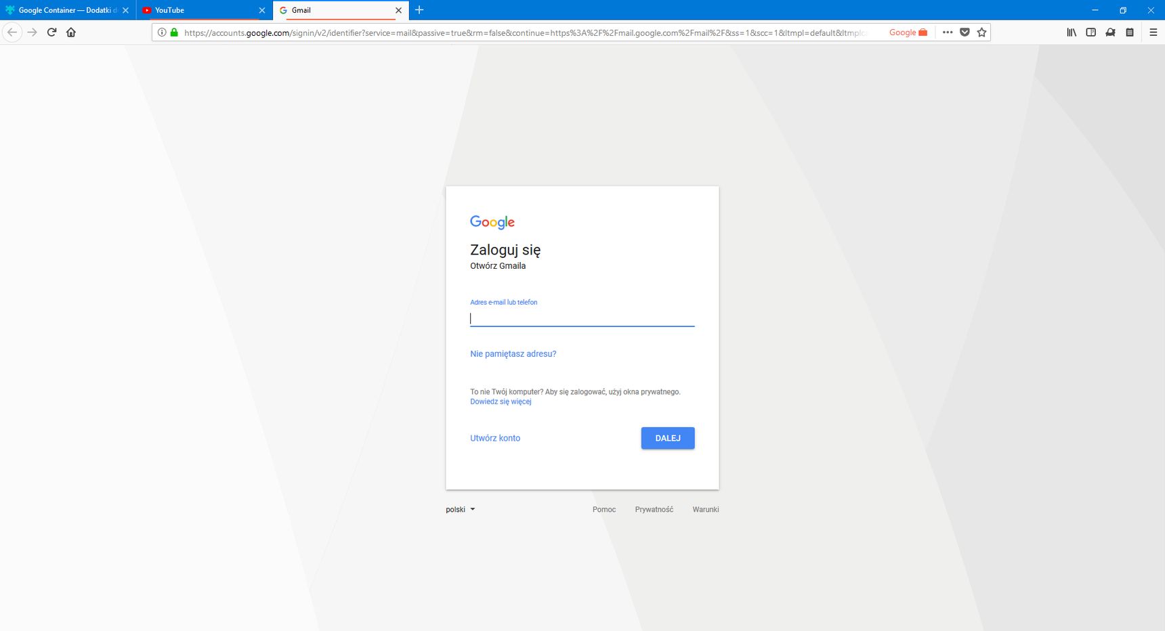Viewport: 1165px width, 631px height.
Task: Open the Library toolbar icon
Action: (x=1072, y=32)
